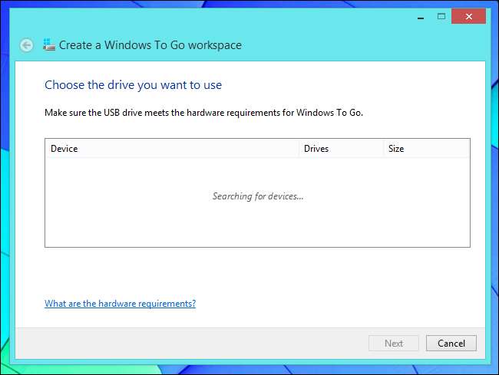The image size is (499, 375).
Task: Click the 'Searching for devices...' status text
Action: 258,196
